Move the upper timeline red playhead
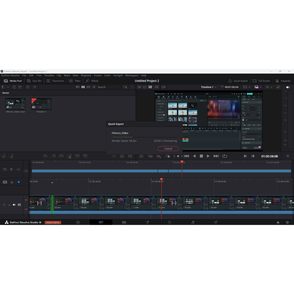This screenshot has width=294, height=294. (x=182, y=162)
